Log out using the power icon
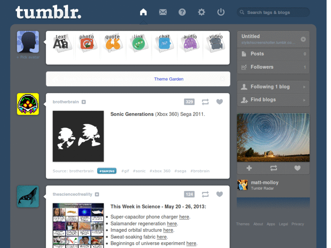Screen dimensions: 331x248 pos(221,12)
